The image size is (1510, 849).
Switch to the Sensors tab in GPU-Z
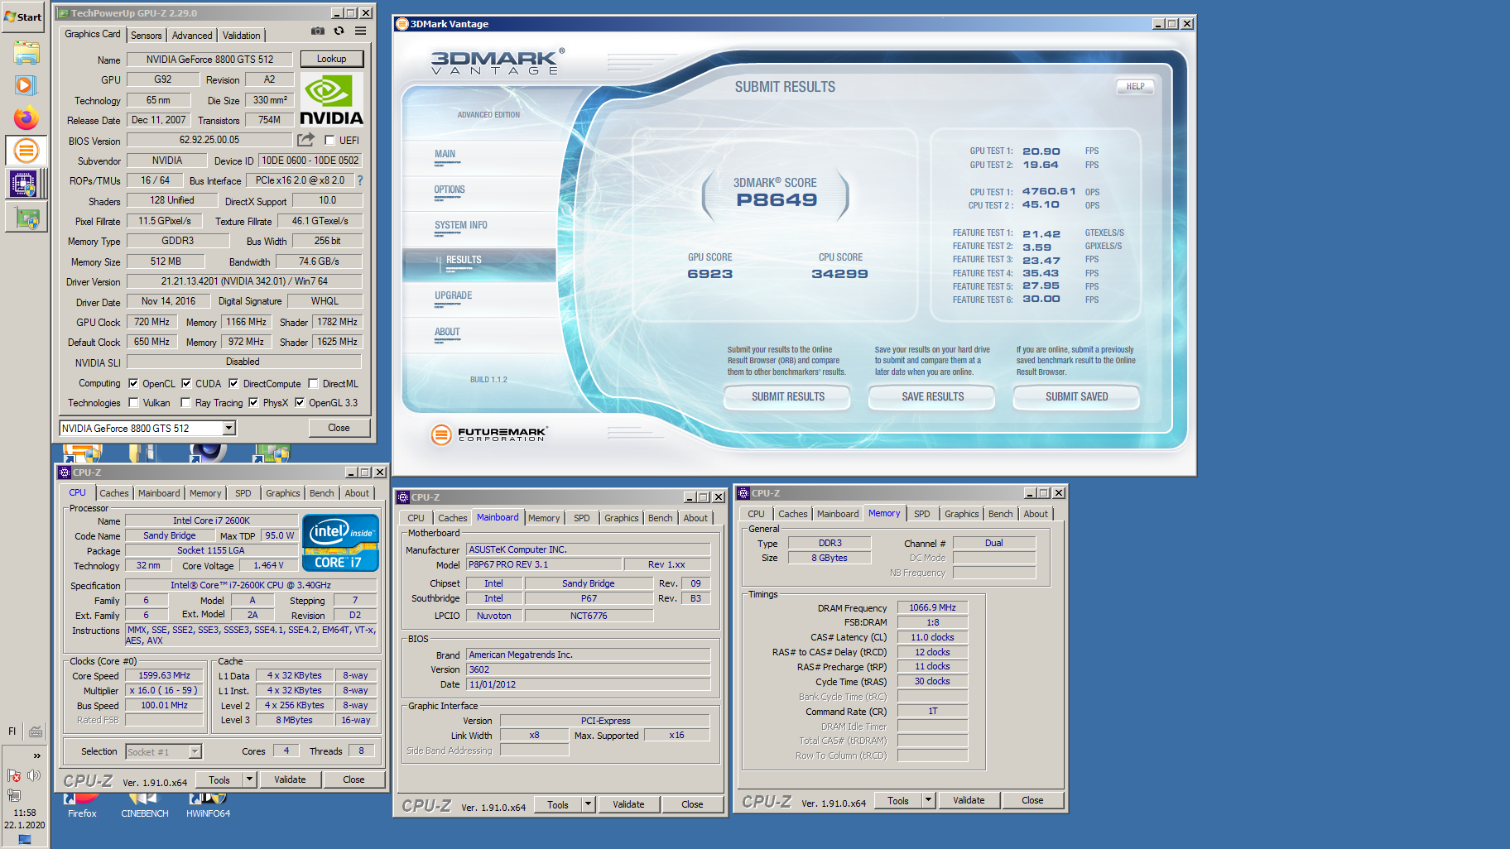pos(147,35)
